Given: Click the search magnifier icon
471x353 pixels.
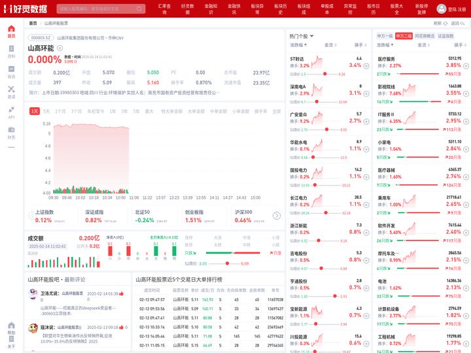Looking at the screenshot, I should coord(139,8).
